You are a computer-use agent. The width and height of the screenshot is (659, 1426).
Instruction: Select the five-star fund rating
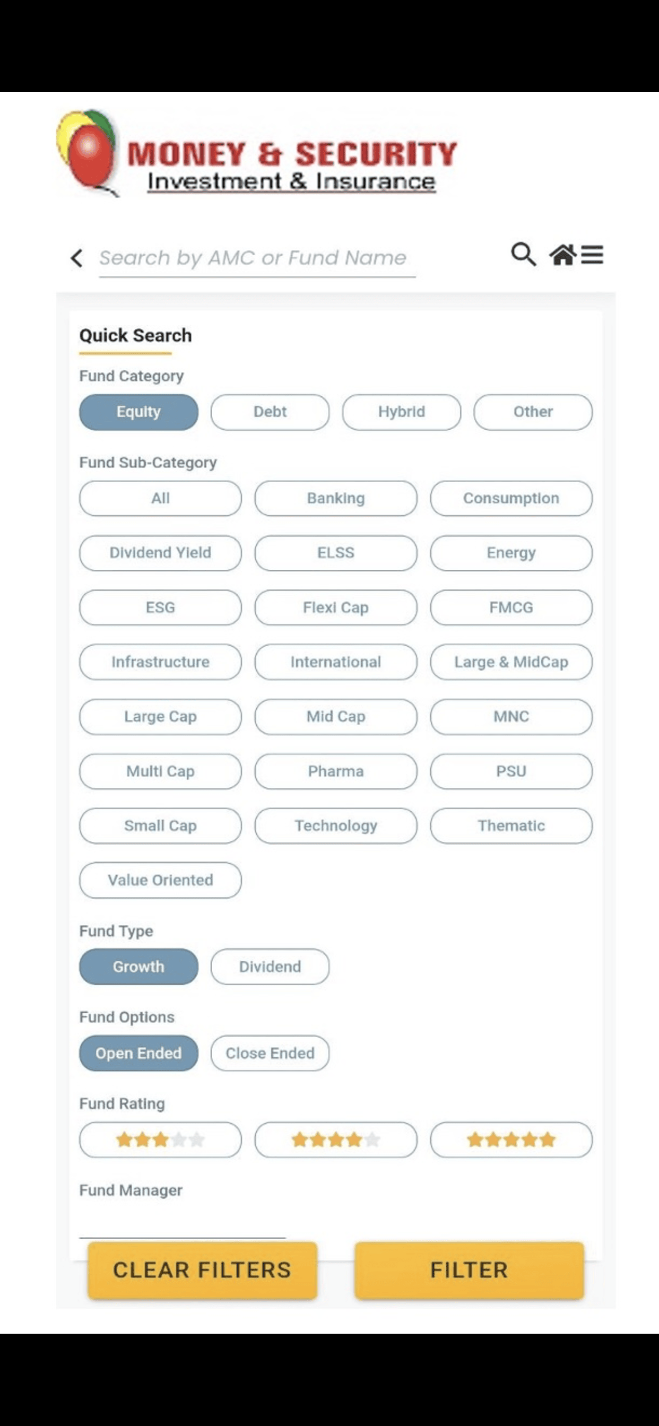point(511,1140)
